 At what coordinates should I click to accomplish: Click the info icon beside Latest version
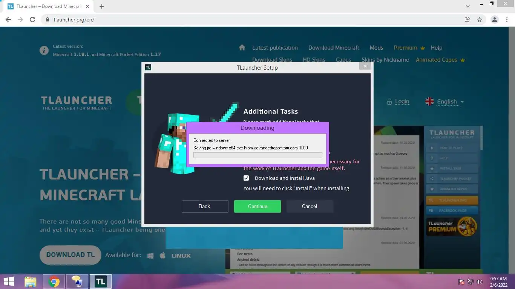point(44,50)
